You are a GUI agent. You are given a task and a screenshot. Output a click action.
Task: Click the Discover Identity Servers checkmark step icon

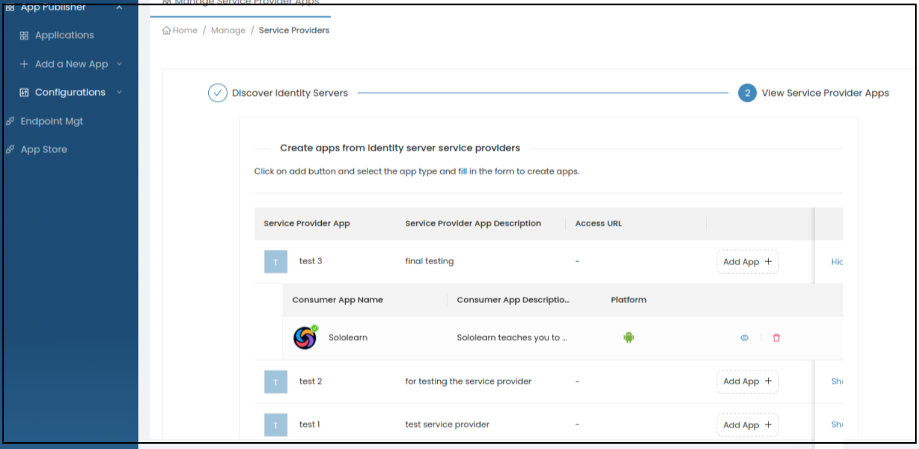[x=218, y=93]
